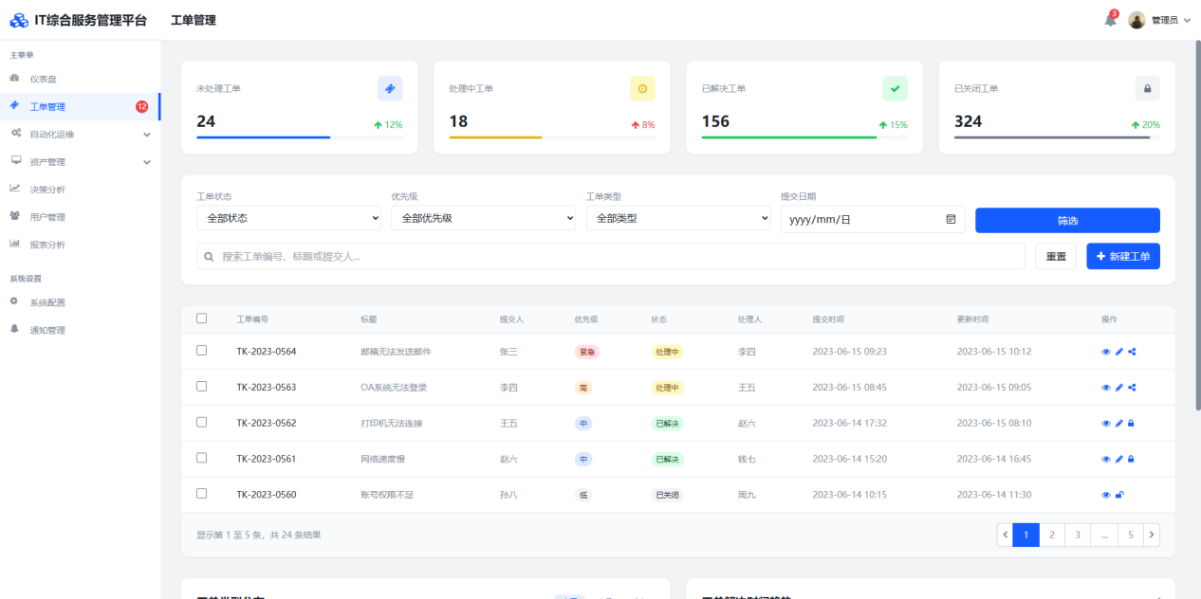This screenshot has width=1201, height=599.
Task: Edit ticket TK-2023-0563 using pencil icon
Action: pyautogui.click(x=1118, y=388)
